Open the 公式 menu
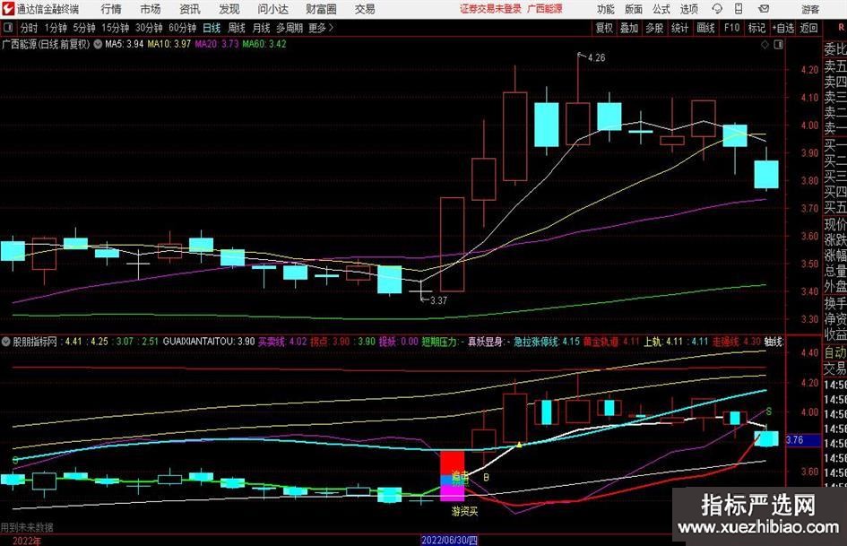The image size is (847, 546). pos(661,9)
